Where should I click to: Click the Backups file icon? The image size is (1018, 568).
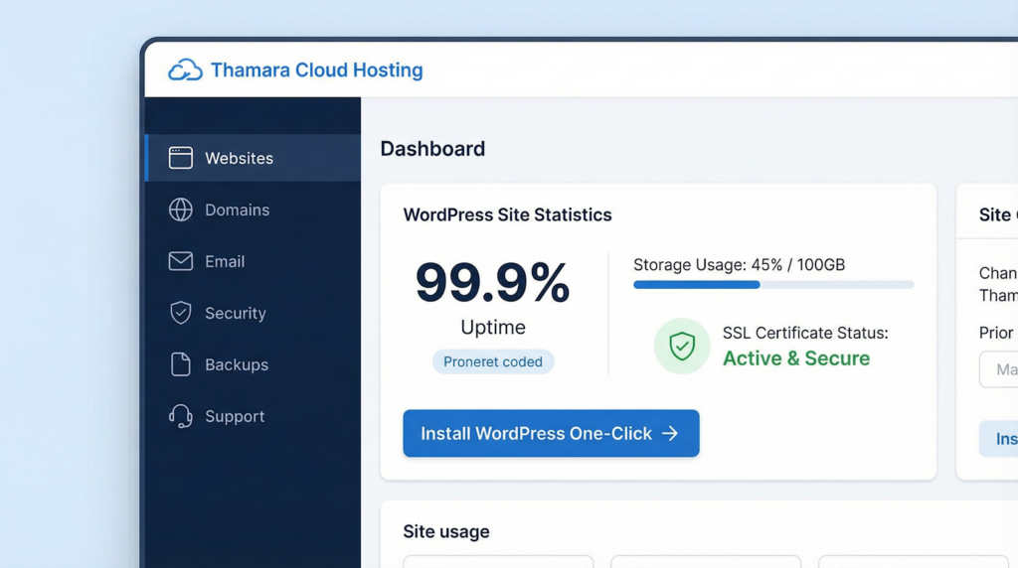tap(181, 364)
